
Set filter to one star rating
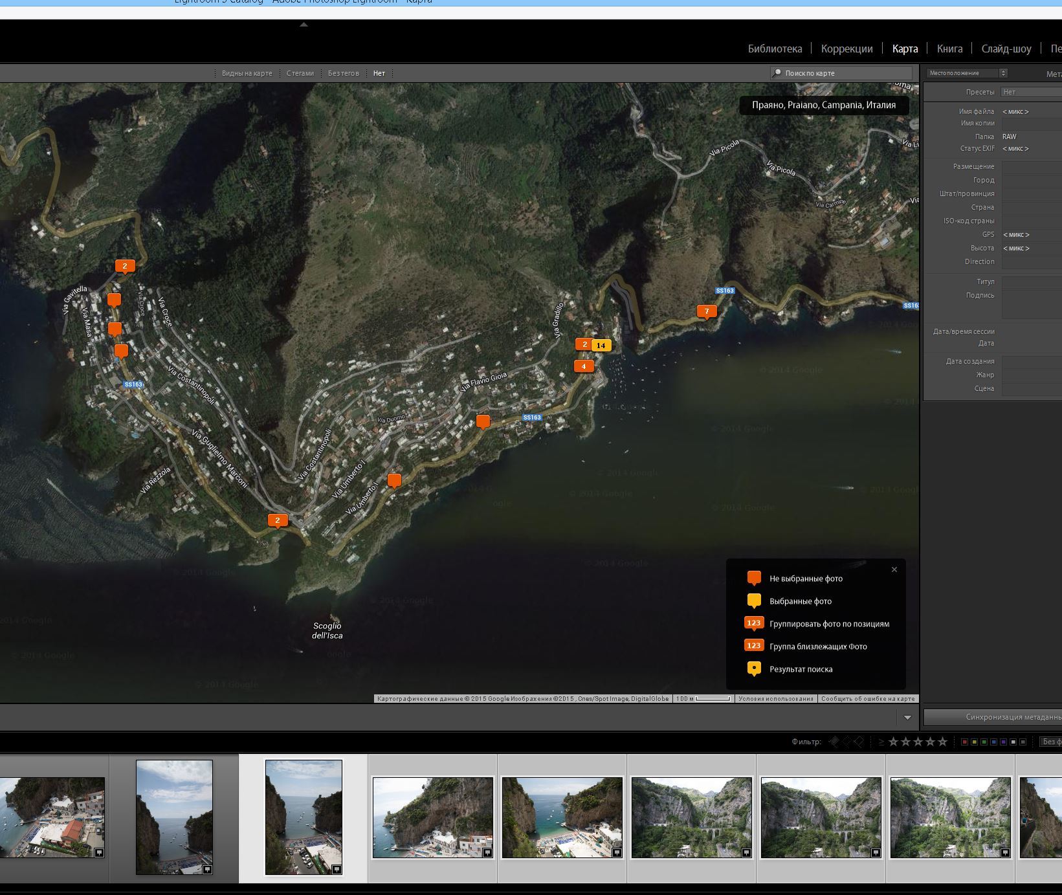894,742
